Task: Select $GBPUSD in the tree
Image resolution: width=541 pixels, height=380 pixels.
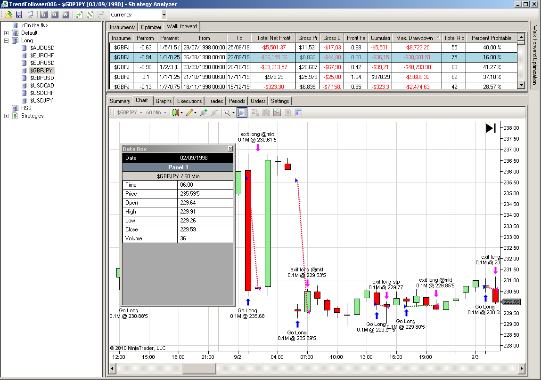Action: [x=42, y=78]
